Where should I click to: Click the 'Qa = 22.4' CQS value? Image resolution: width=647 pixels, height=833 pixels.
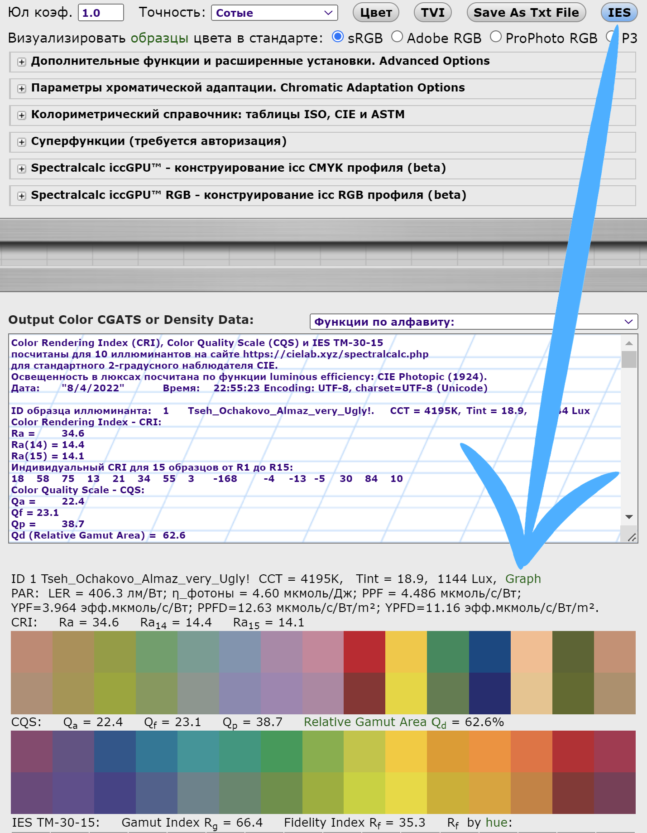click(x=93, y=722)
